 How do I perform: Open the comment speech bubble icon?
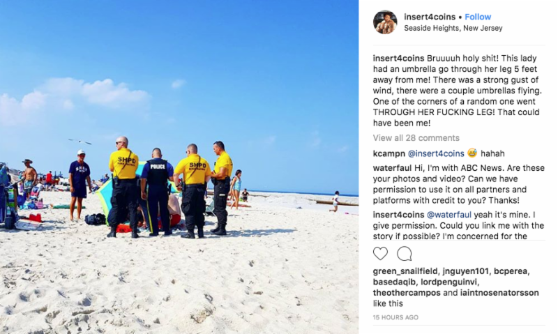coord(405,254)
